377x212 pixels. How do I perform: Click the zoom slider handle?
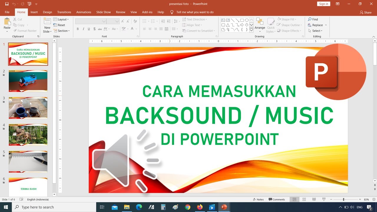tap(343, 199)
